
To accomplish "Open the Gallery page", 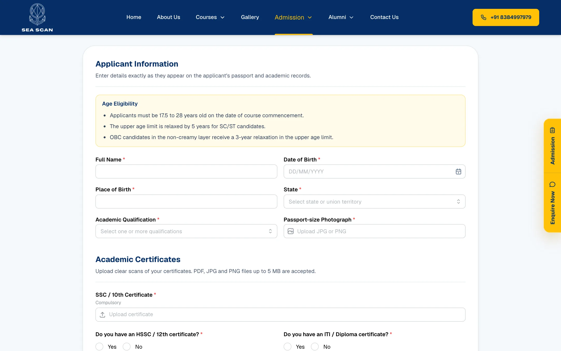I will (x=250, y=17).
